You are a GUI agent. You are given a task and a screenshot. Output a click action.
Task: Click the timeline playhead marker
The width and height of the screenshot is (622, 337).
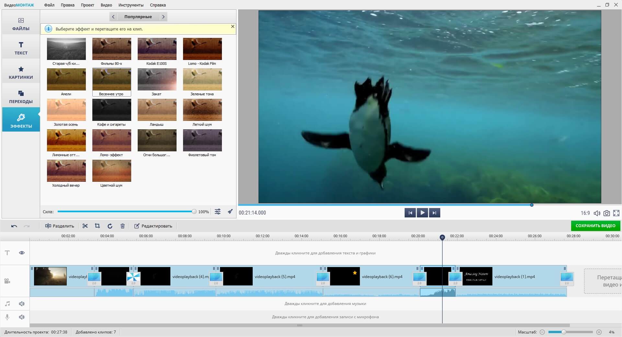point(442,237)
